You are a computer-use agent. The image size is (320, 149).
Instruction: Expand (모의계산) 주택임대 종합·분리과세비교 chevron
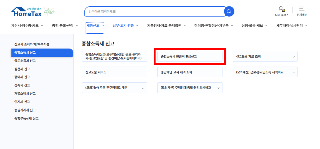click(218, 88)
